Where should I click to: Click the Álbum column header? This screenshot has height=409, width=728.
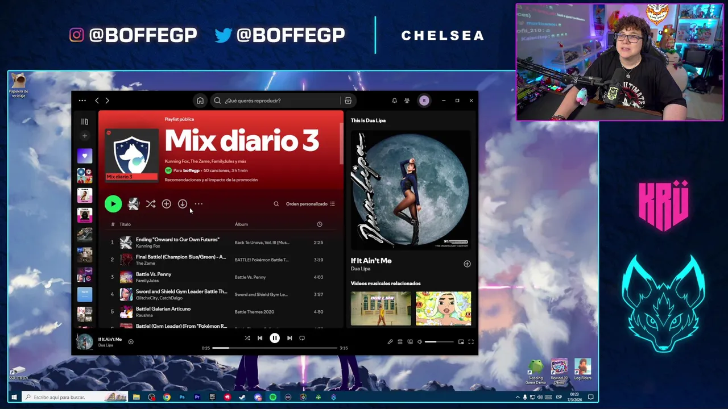tap(241, 224)
